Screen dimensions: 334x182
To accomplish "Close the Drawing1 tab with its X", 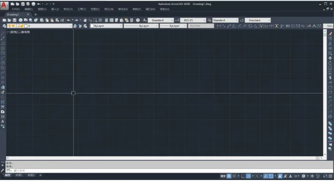I will (x=28, y=14).
